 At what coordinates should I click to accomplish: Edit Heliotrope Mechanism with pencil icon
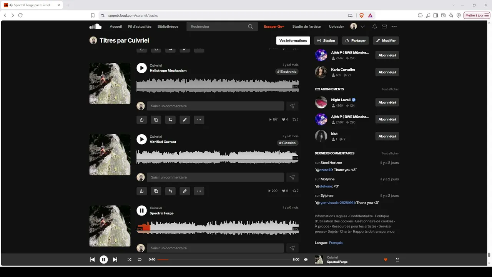coord(185,120)
